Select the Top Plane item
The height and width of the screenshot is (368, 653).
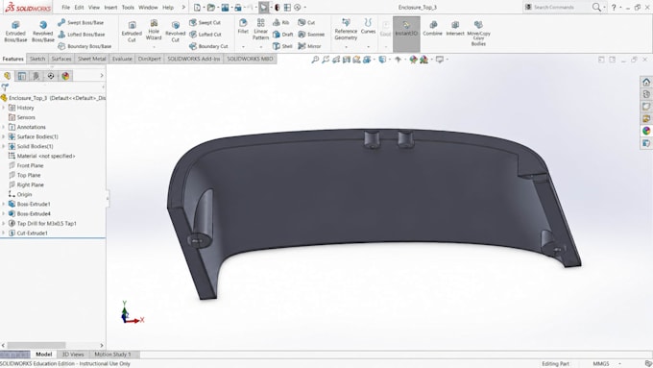coord(25,175)
